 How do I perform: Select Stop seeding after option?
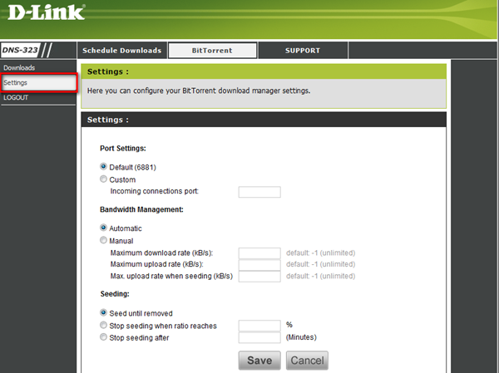(103, 336)
